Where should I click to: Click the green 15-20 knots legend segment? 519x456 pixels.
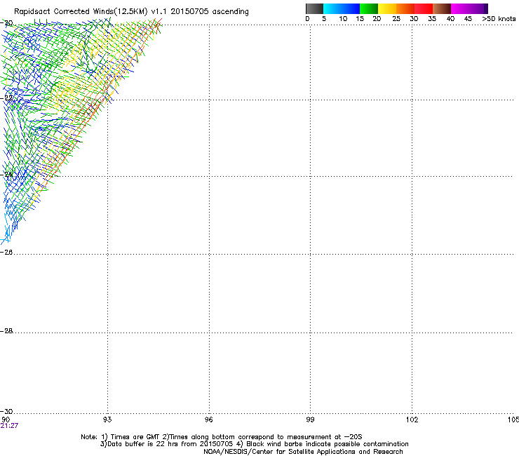pos(369,8)
